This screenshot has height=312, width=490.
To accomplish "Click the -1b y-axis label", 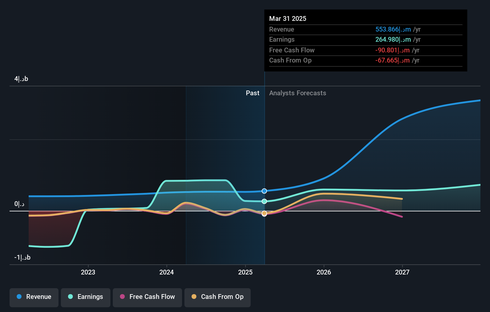I will point(22,257).
